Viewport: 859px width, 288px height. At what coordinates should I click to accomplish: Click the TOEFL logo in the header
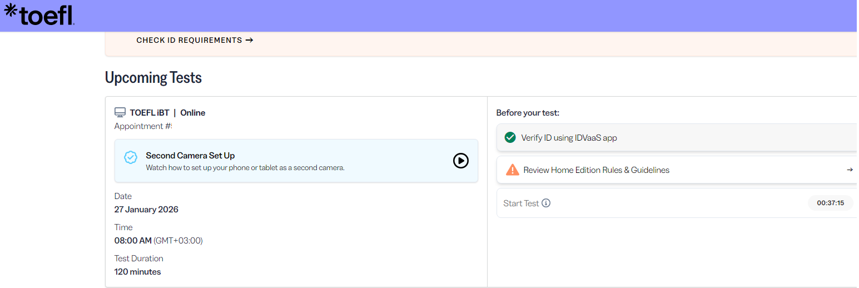click(x=39, y=14)
